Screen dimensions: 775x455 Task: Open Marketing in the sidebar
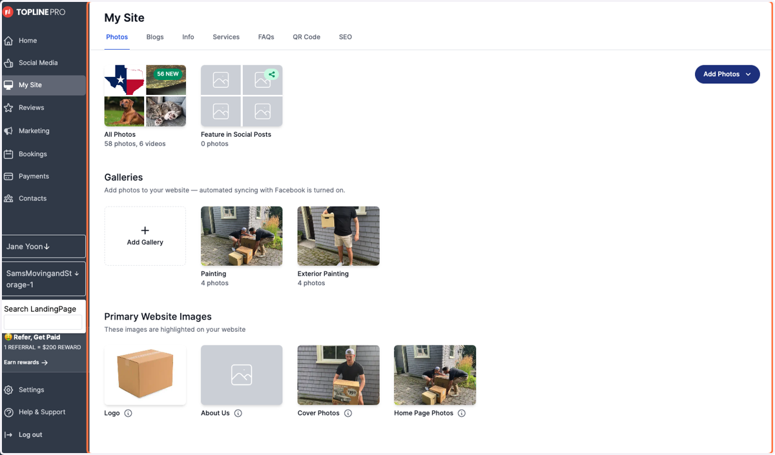44,131
